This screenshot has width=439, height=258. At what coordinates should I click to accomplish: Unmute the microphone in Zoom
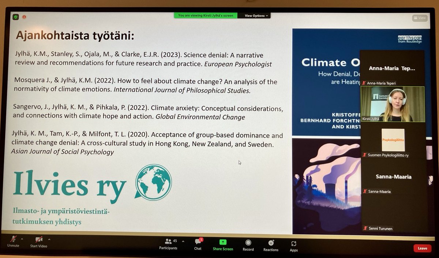(14, 242)
